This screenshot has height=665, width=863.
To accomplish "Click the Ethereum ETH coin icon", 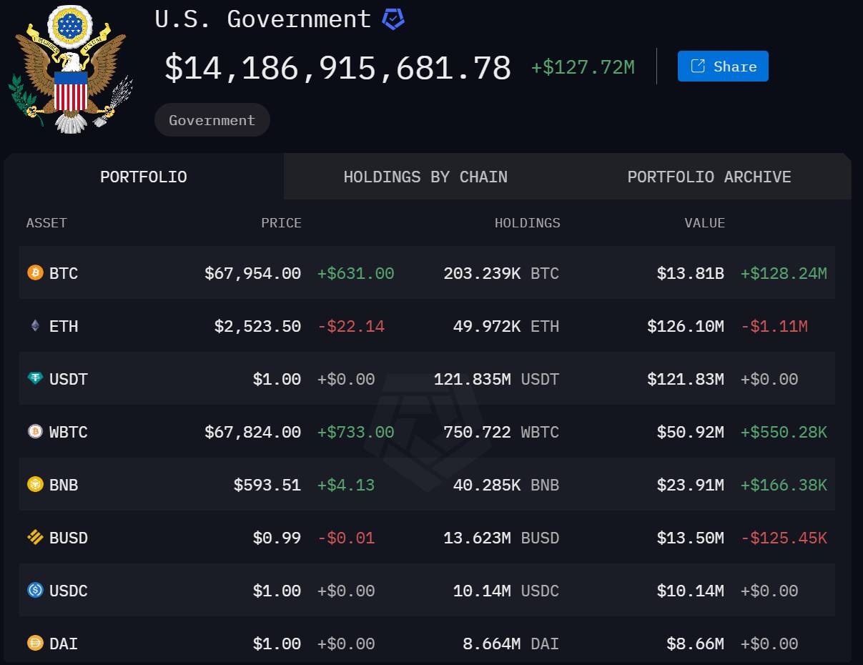I will [x=35, y=326].
